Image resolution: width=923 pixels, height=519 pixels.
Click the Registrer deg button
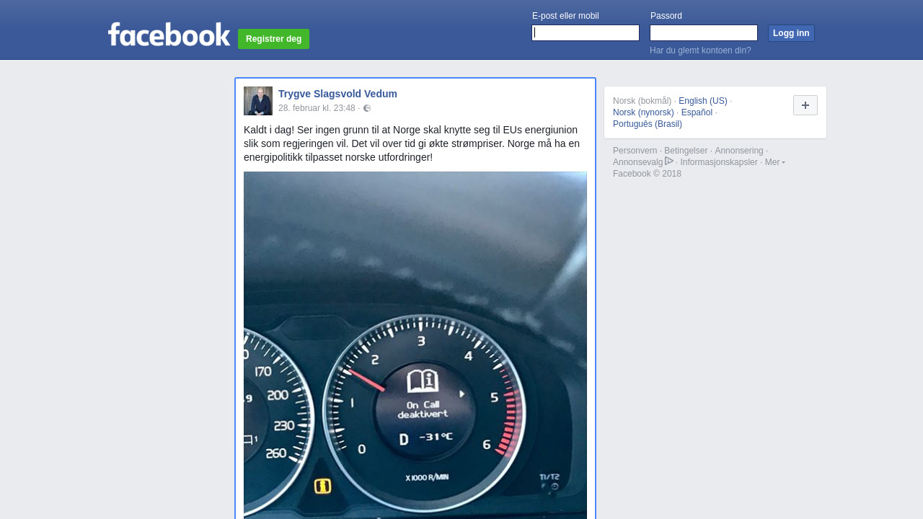coord(273,39)
